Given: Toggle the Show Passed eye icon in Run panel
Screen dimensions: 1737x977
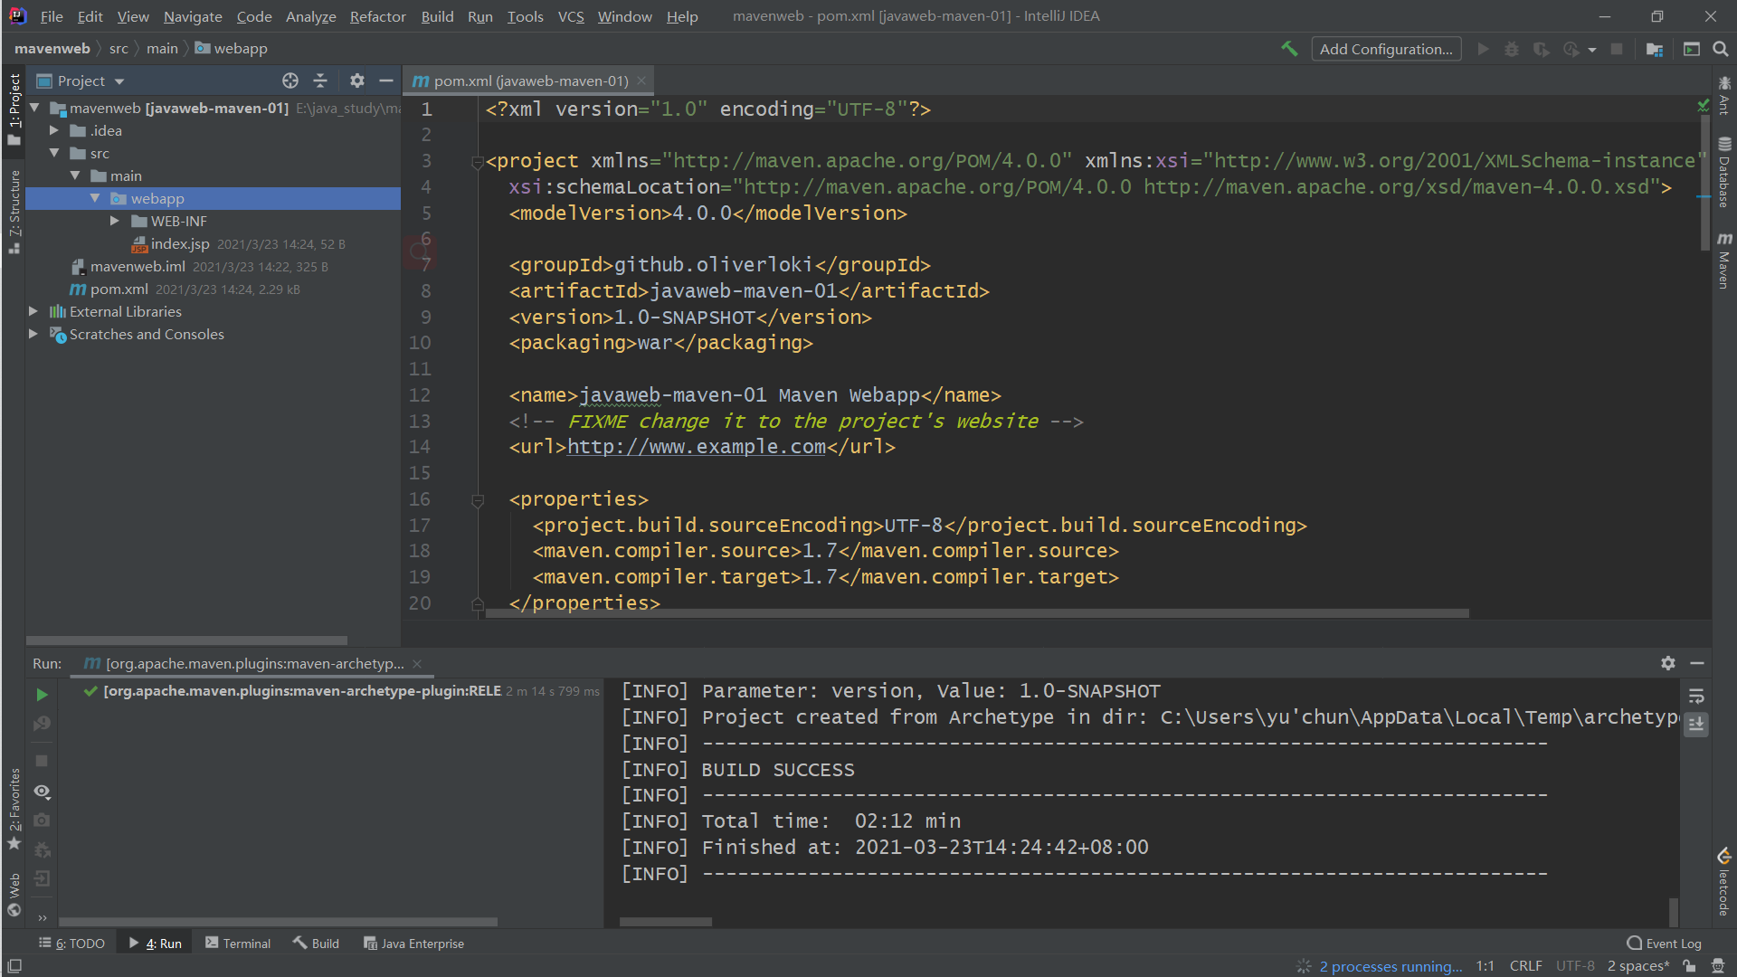Looking at the screenshot, I should click(x=42, y=792).
